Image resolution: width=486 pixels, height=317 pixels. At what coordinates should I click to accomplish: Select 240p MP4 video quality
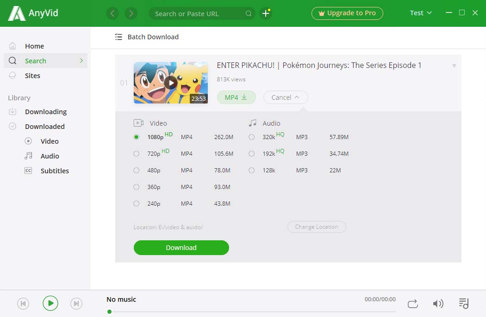137,203
